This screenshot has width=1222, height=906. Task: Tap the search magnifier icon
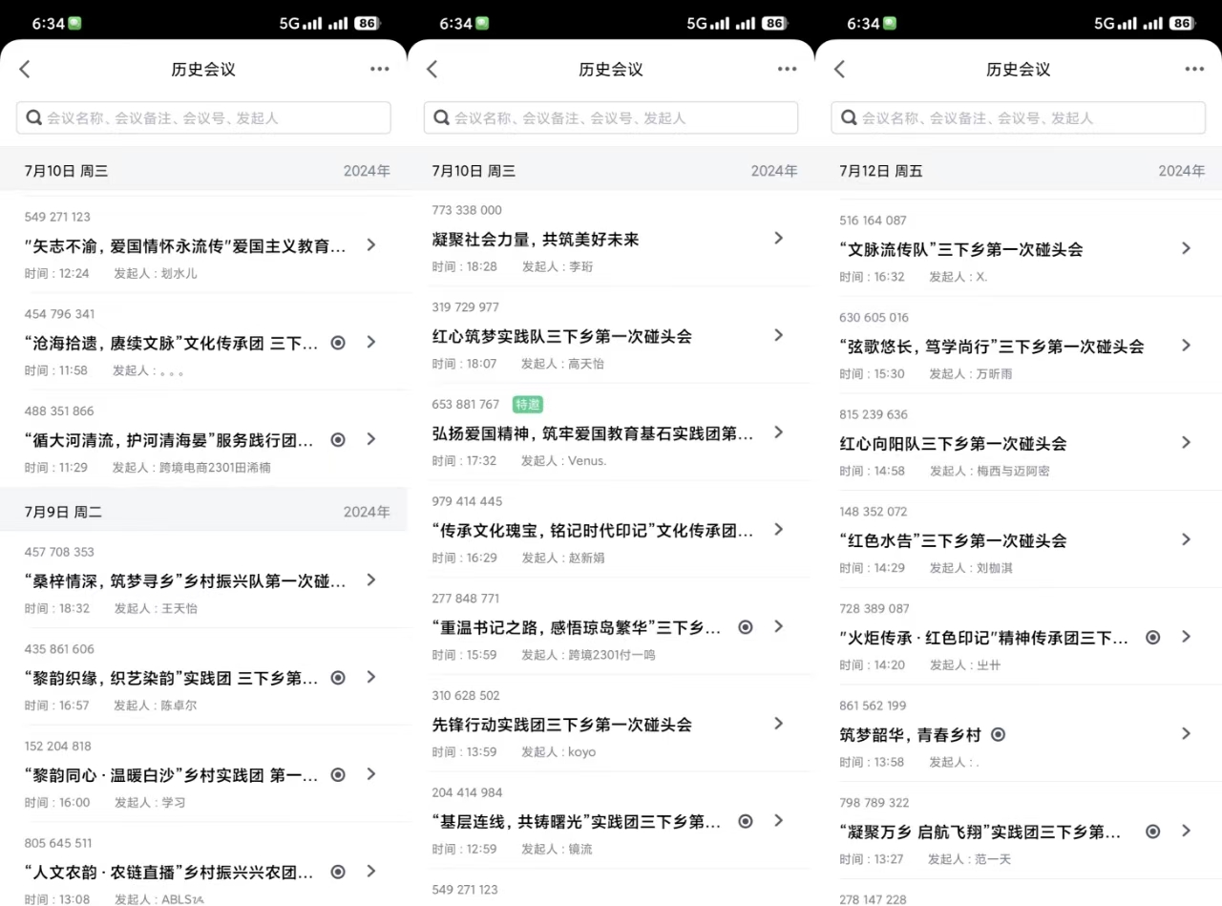pyautogui.click(x=33, y=117)
